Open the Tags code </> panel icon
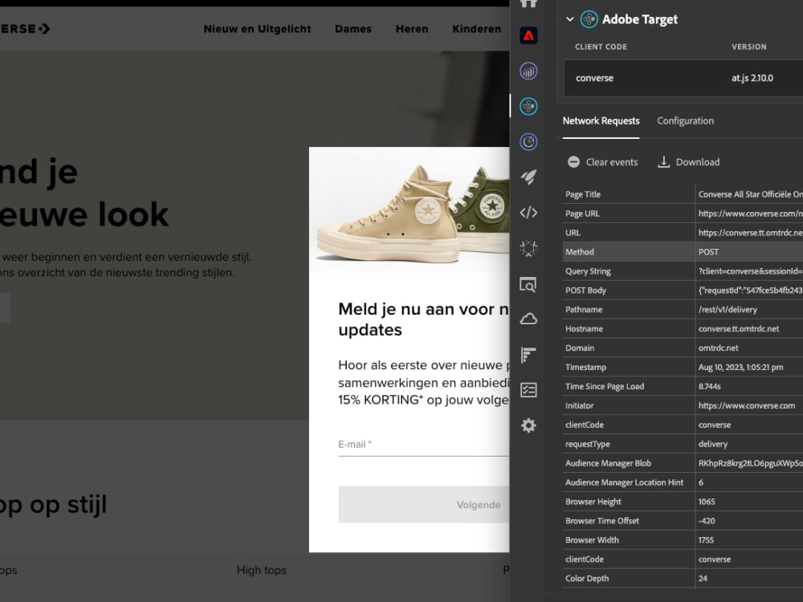This screenshot has width=803, height=602. click(x=528, y=213)
